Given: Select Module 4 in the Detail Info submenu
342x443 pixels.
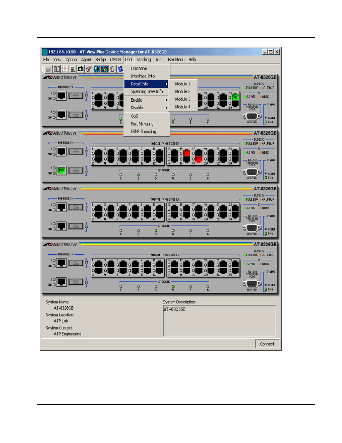Looking at the screenshot, I should coord(184,107).
